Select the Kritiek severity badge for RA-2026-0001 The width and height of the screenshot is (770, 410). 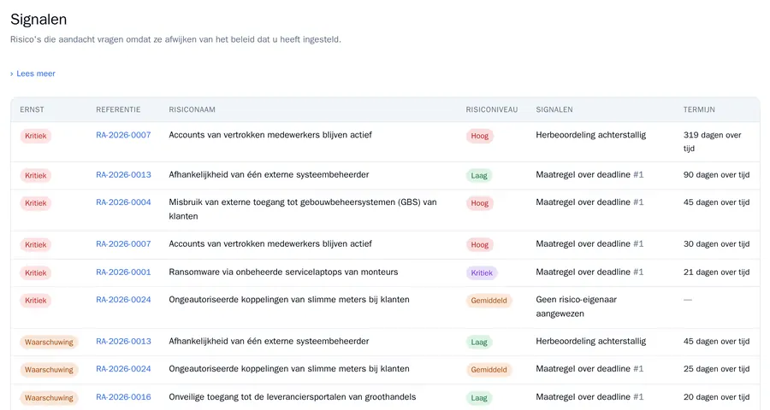point(35,272)
